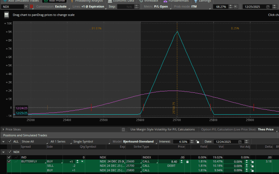Toggle the NDX group checkbox
The width and height of the screenshot is (279, 174).
[x=9, y=152]
